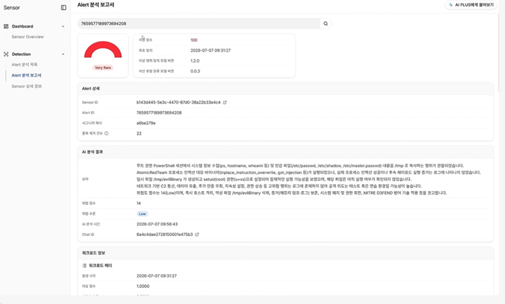This screenshot has height=304, width=505.
Task: Click the Low risk level badge
Action: [x=142, y=214]
